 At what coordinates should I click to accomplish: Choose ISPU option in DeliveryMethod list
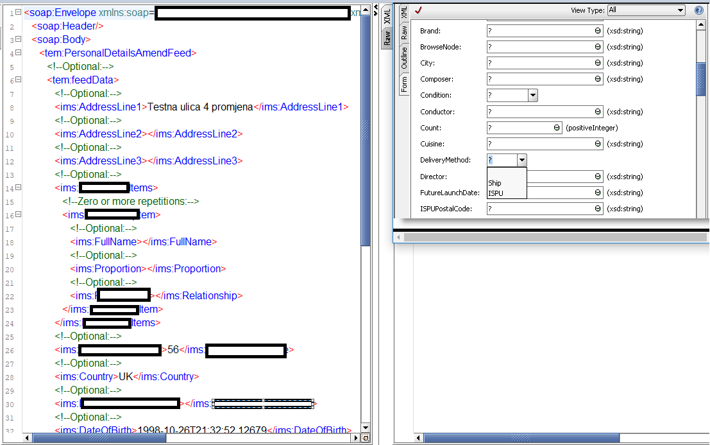(496, 193)
